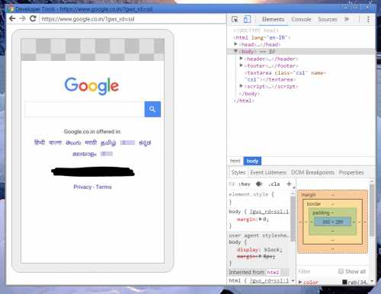Select the closing </html> tag line
The image size is (381, 294).
[x=244, y=101]
